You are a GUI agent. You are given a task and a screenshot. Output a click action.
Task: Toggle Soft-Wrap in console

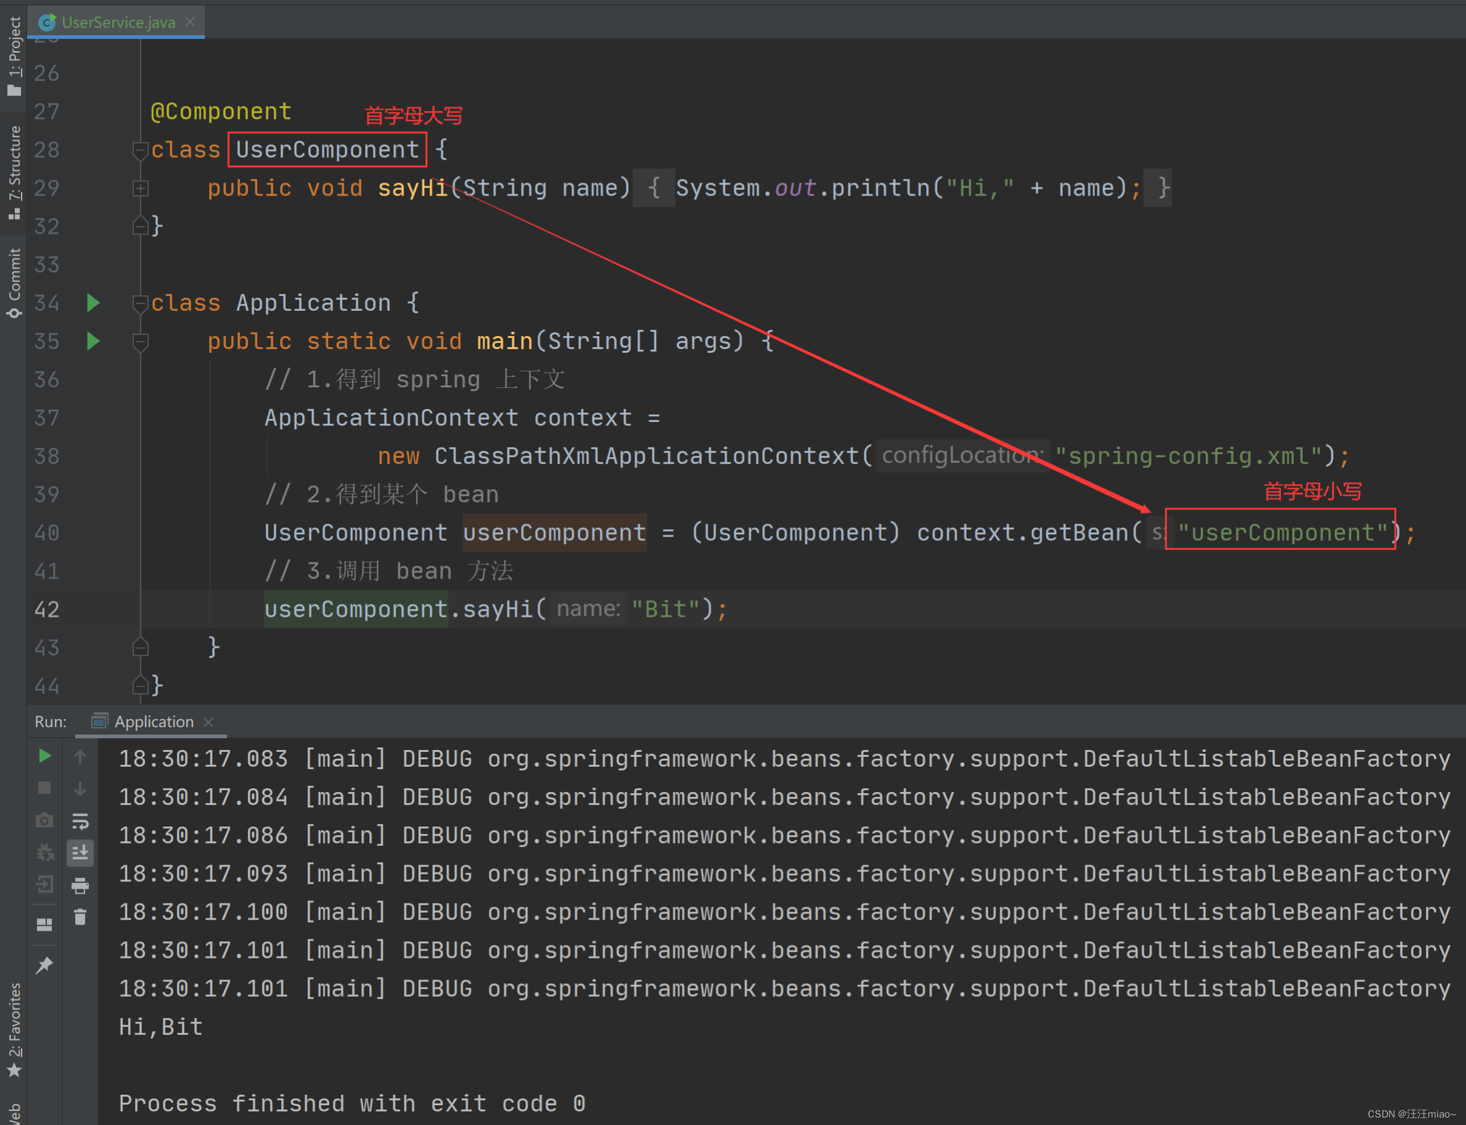coord(80,821)
